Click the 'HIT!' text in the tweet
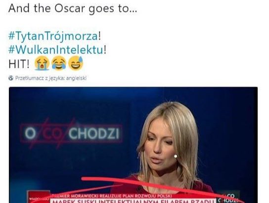 (19, 64)
